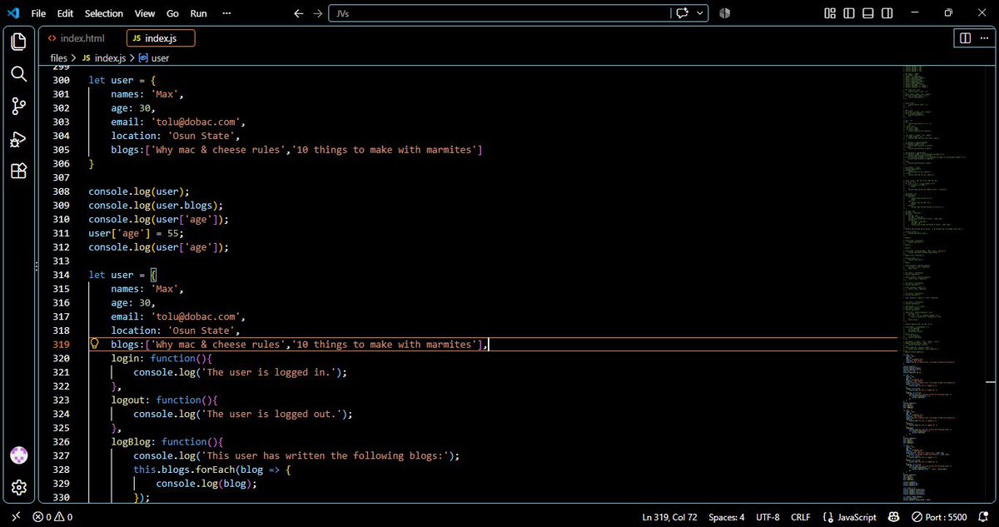Go forward with the right arrow
The image size is (999, 527).
coord(318,13)
